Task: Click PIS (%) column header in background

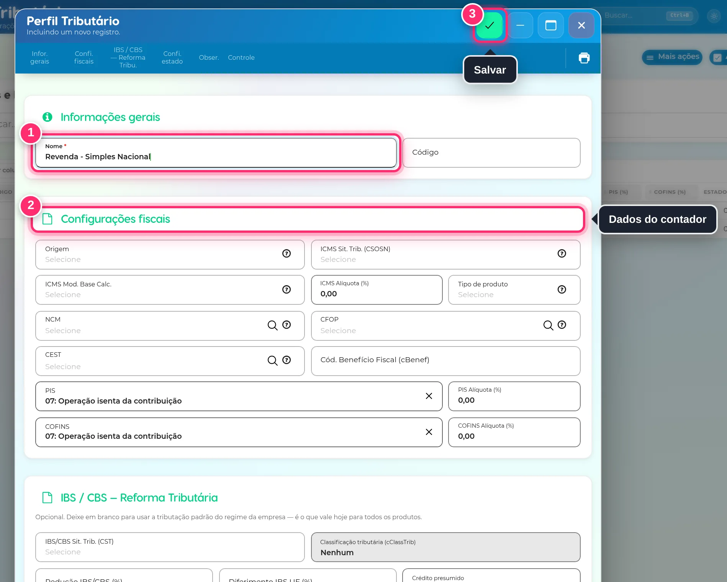Action: click(618, 192)
